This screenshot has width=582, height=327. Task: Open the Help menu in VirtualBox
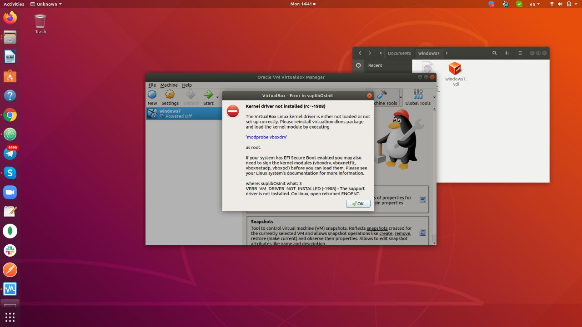pos(187,85)
